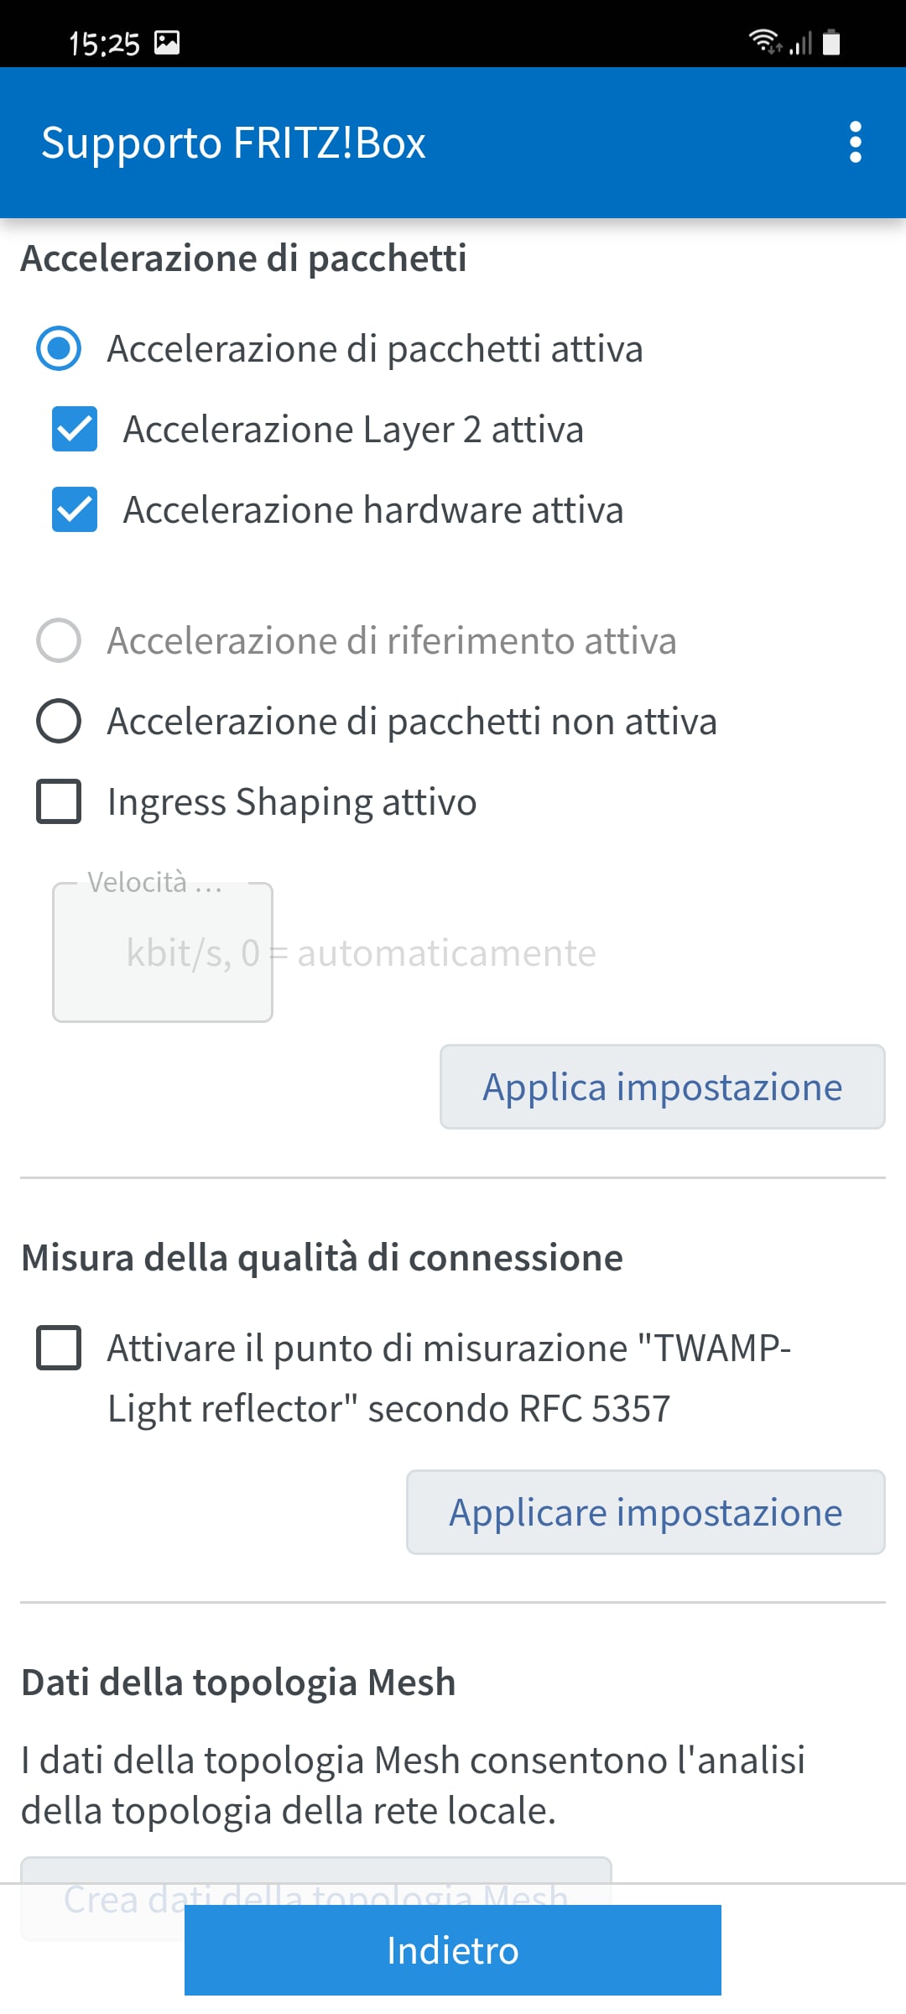Screen dimensions: 906x2014
Task: Click the 'Applica impostazione' button
Action: pos(663,1087)
